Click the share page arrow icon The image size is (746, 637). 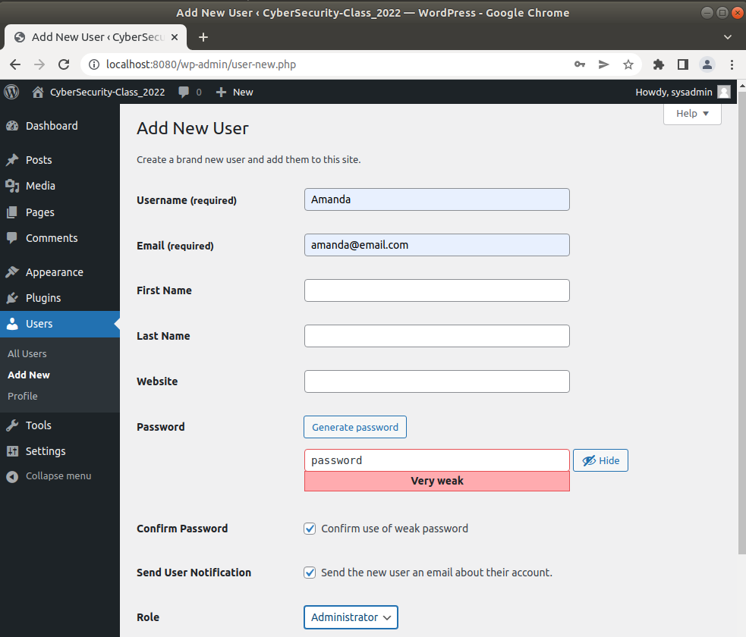pyautogui.click(x=604, y=64)
